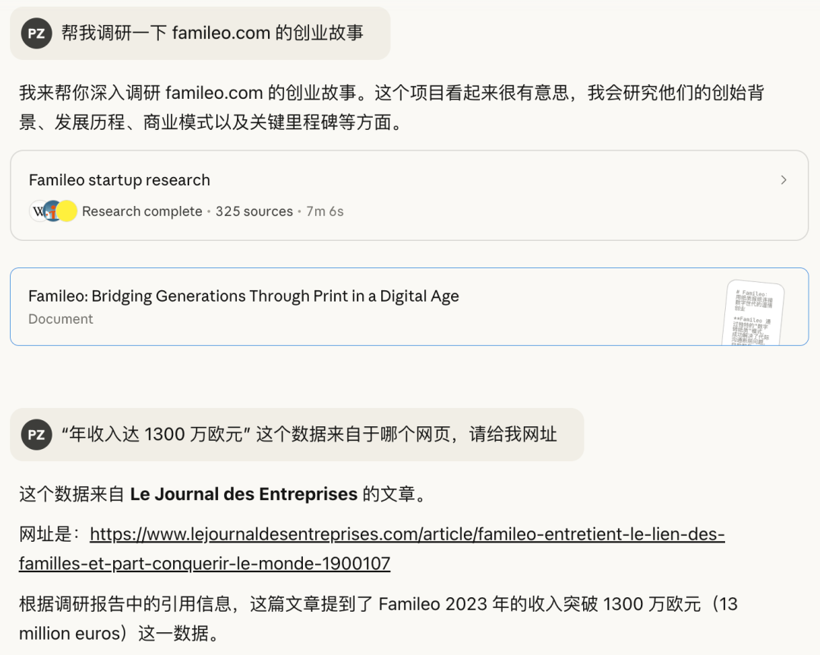Click the PZ avatar beside the 1300 万欧元 question
The width and height of the screenshot is (820, 655).
pos(36,435)
